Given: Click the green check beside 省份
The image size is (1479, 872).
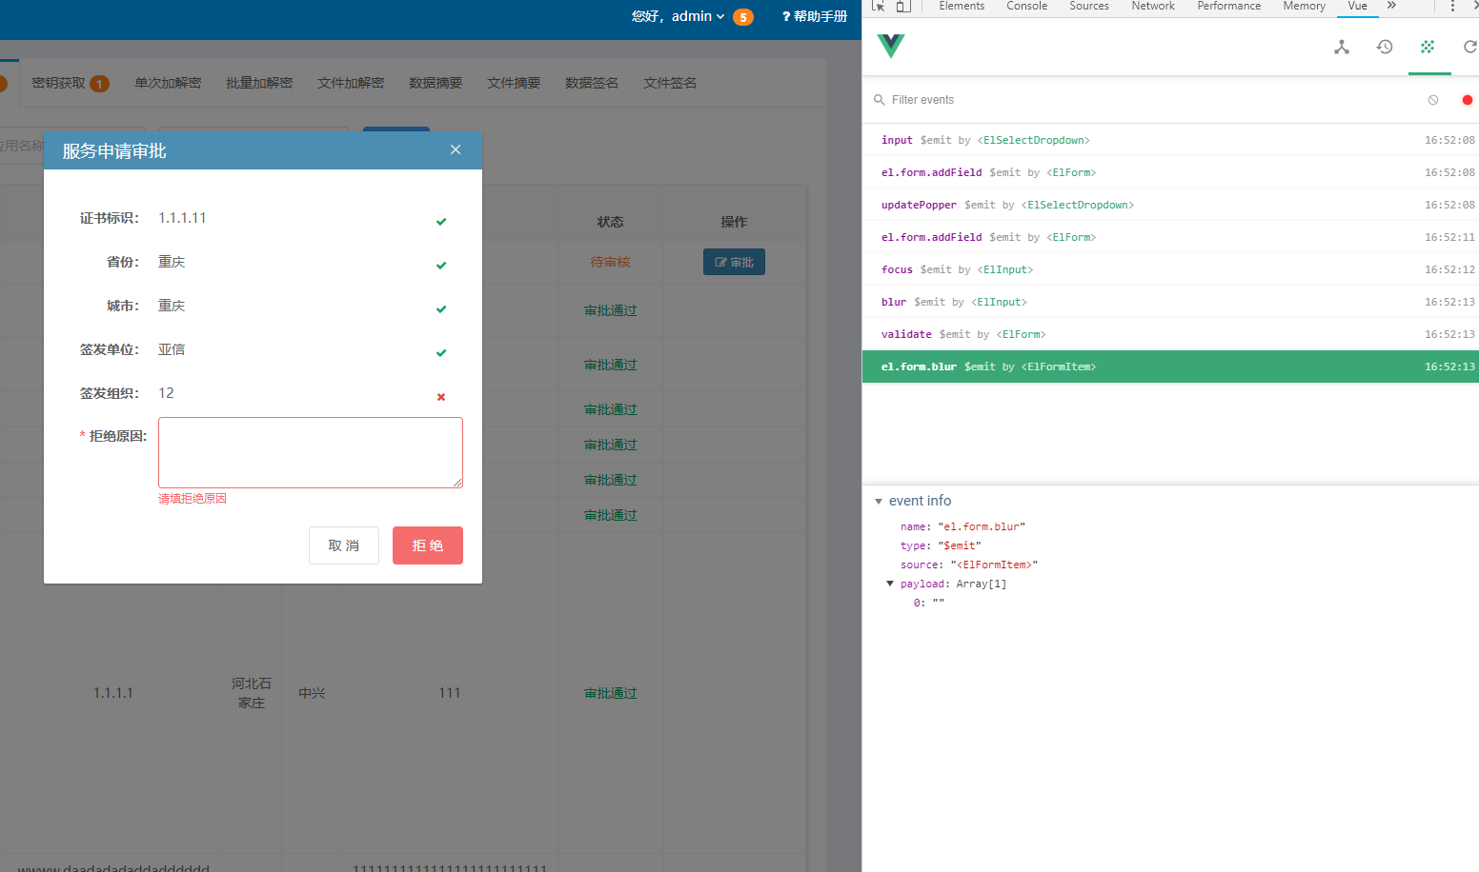Looking at the screenshot, I should (x=441, y=266).
